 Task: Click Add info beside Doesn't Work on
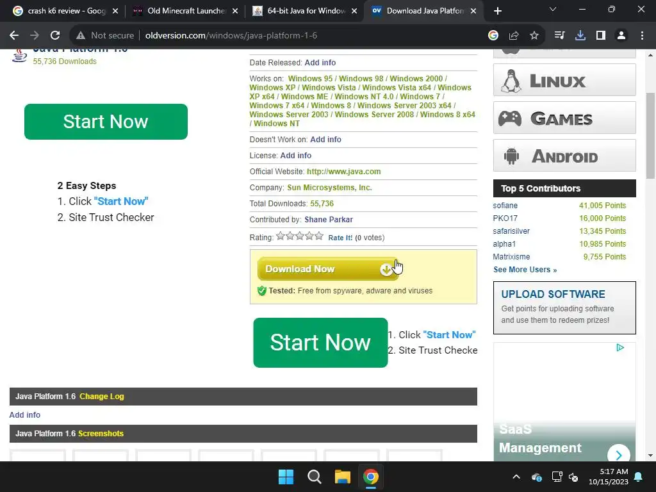pyautogui.click(x=325, y=139)
